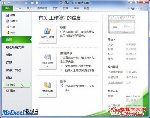This screenshot has width=150, height=118.
Task: Click the Check for Issues (检查问题) icon
Action: [48, 57]
